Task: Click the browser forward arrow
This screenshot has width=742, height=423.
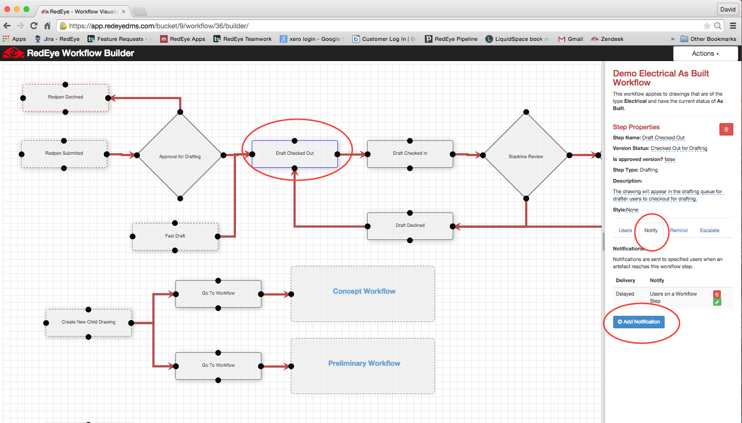Action: tap(20, 26)
